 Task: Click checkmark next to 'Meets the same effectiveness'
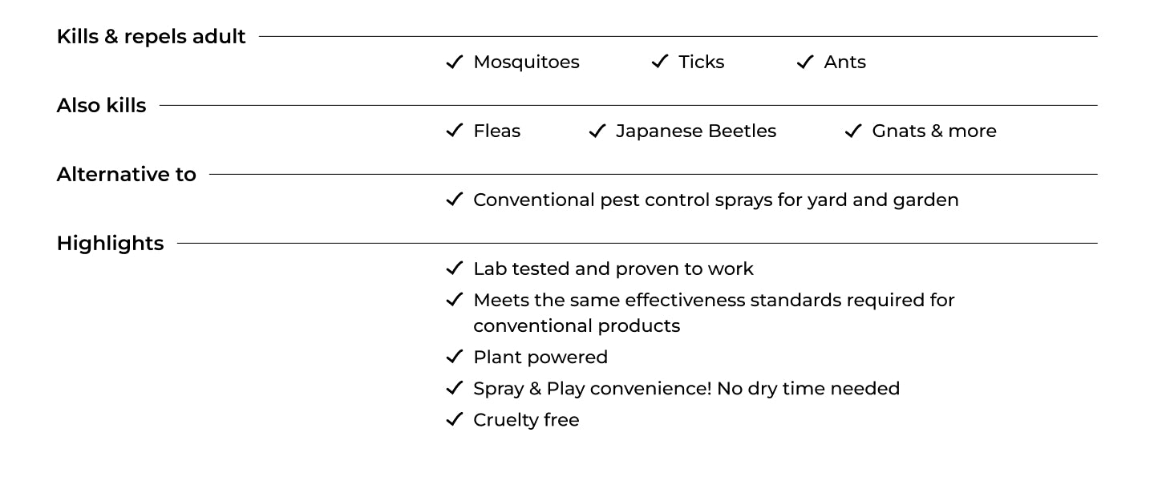(454, 300)
